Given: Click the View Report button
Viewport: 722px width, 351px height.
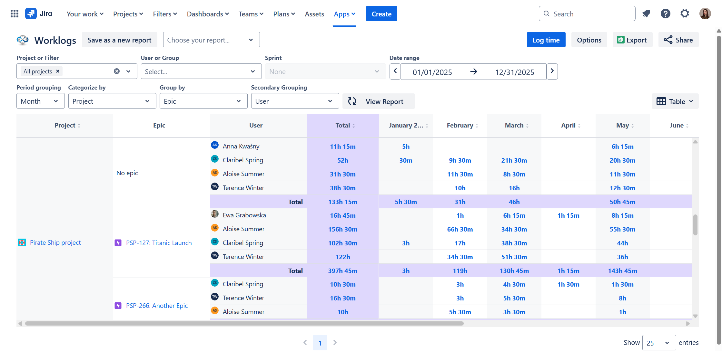Looking at the screenshot, I should pyautogui.click(x=379, y=101).
